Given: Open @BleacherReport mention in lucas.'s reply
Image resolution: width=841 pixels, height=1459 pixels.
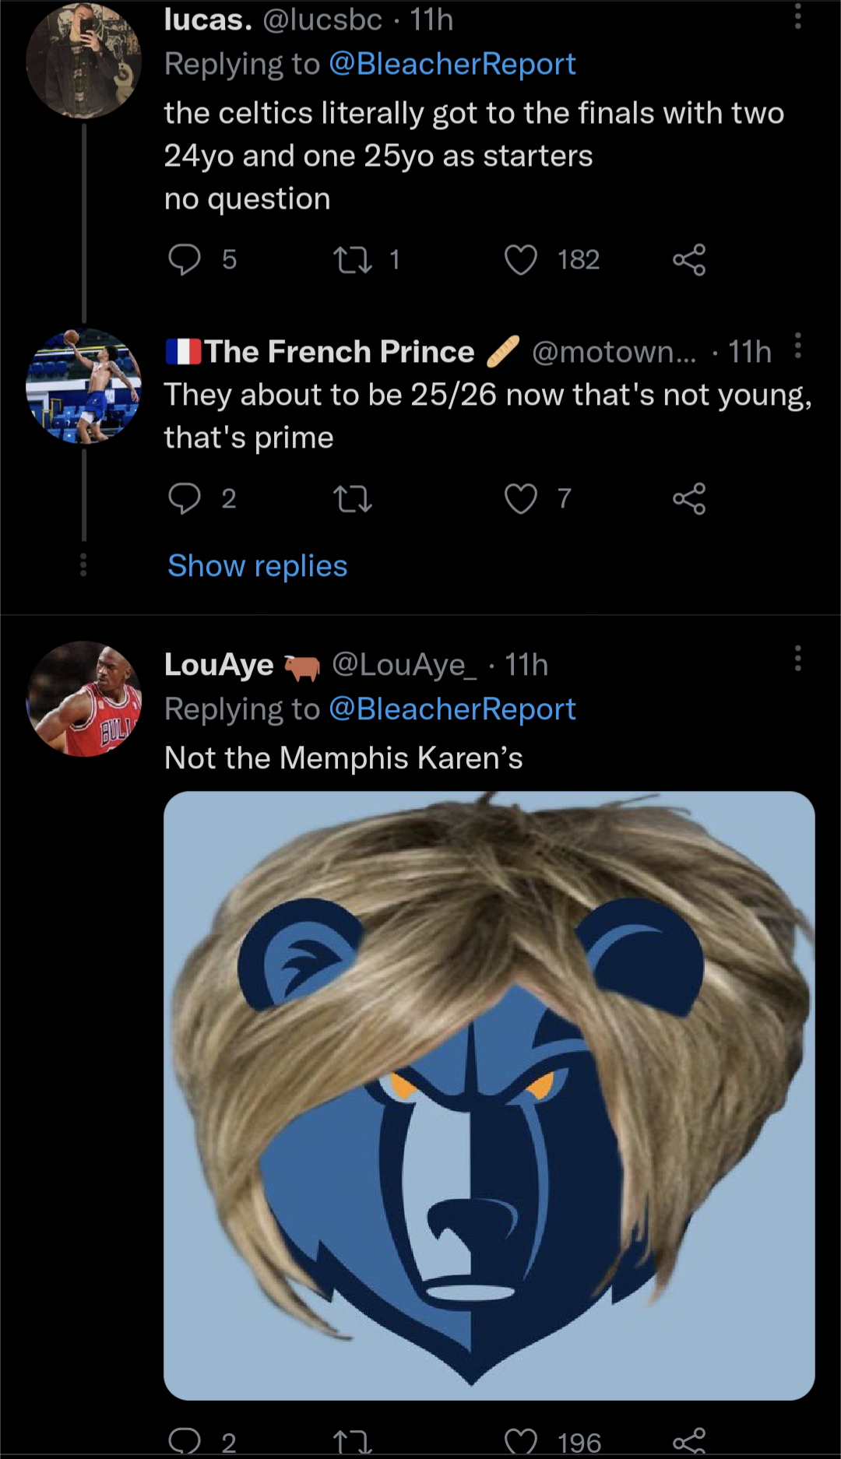Looking at the screenshot, I should 452,64.
